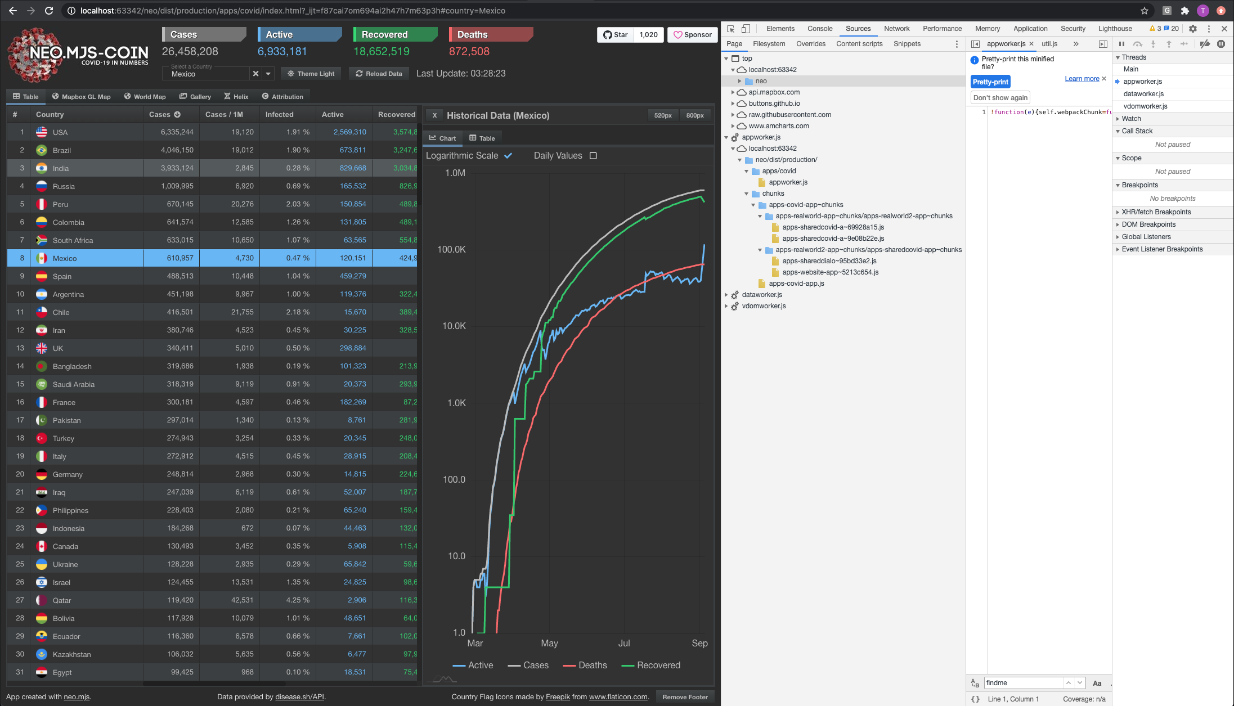The width and height of the screenshot is (1234, 706).
Task: Reload the browser page
Action: pyautogui.click(x=49, y=11)
